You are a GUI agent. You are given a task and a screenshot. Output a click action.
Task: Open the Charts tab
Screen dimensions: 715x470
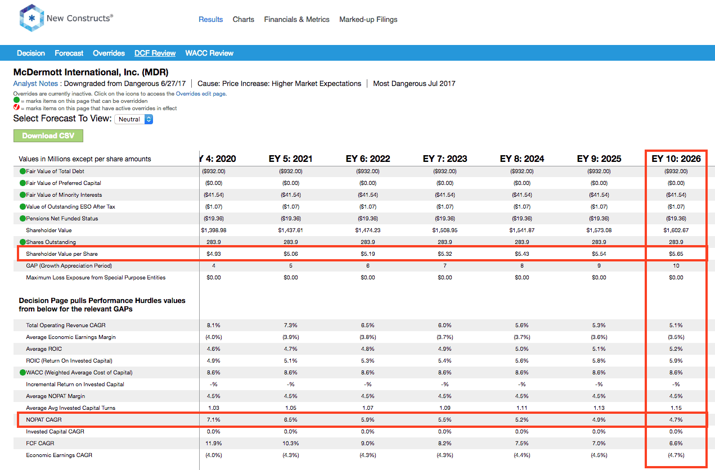(x=244, y=19)
